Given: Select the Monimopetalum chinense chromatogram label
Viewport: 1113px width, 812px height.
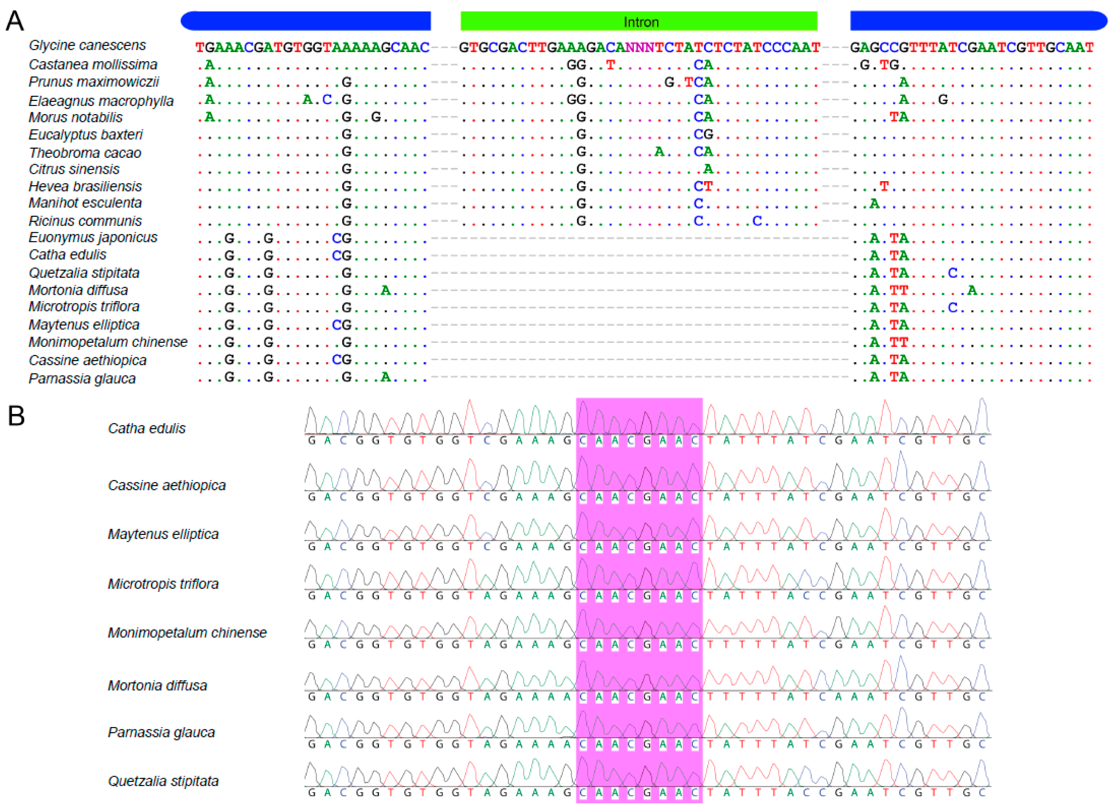Looking at the screenshot, I should click(x=187, y=633).
